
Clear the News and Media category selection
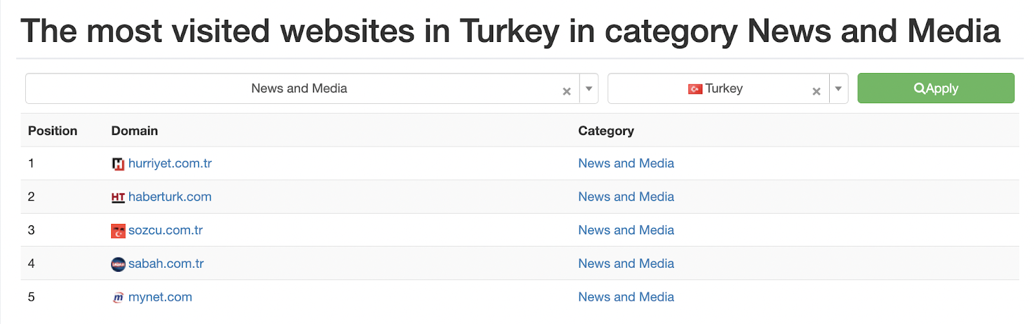[x=567, y=92]
